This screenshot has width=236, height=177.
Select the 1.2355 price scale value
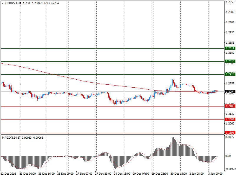click(230, 83)
